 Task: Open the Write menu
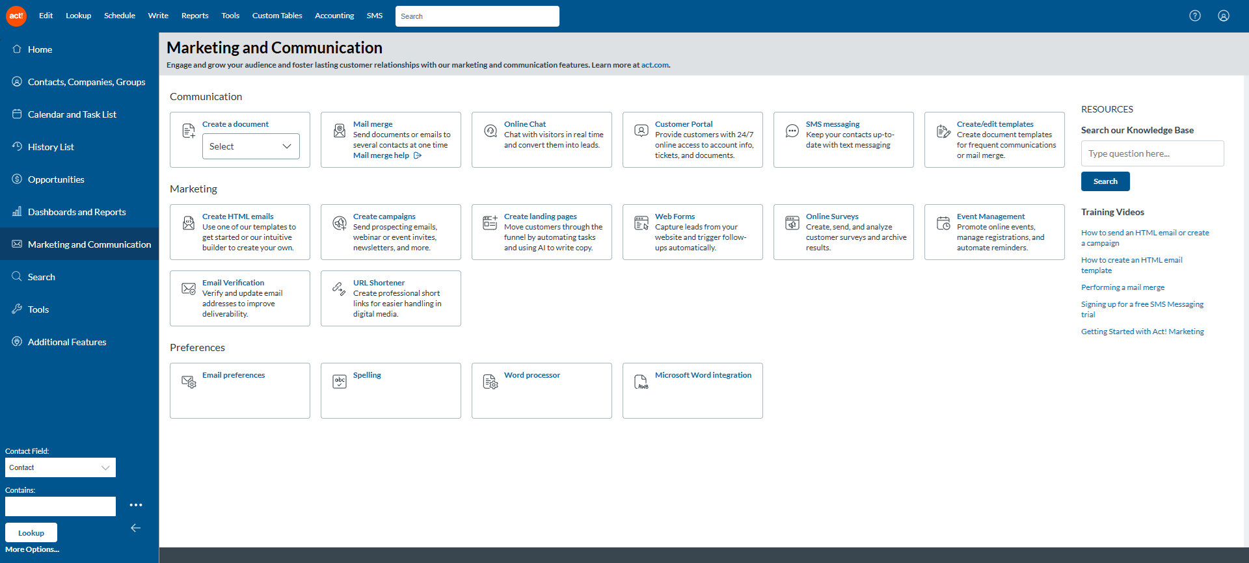pos(158,16)
